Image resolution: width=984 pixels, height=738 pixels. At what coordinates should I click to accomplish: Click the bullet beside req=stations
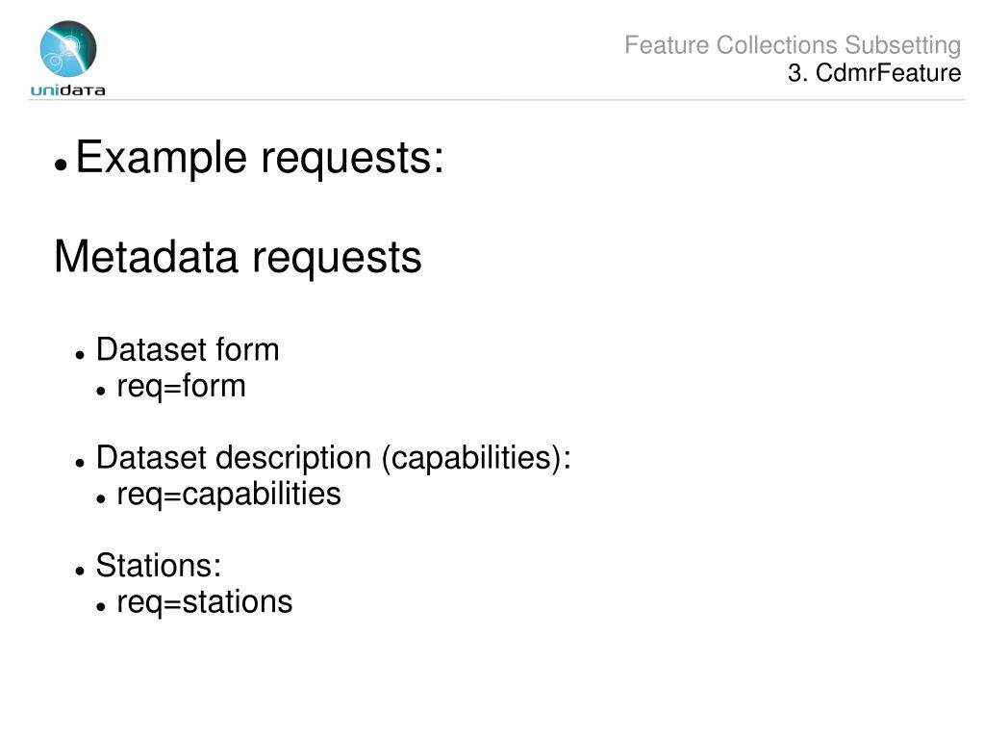coord(101,607)
